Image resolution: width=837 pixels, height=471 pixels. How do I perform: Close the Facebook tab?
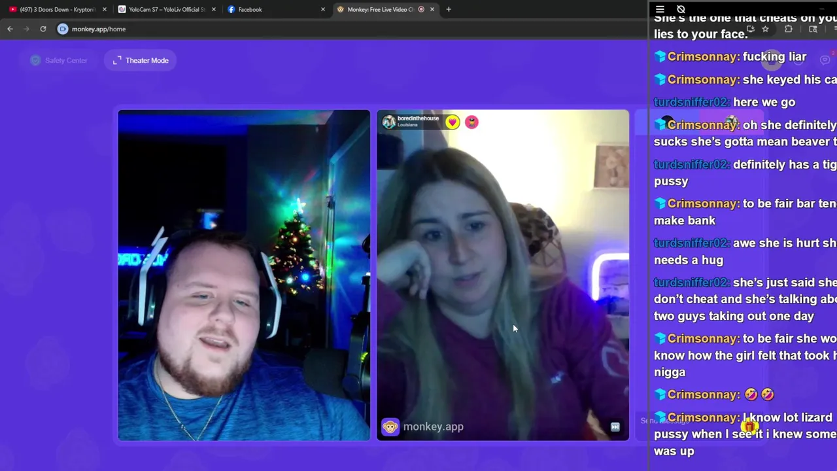[x=322, y=9]
